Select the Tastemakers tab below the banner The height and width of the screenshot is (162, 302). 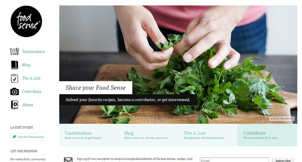coord(89,135)
